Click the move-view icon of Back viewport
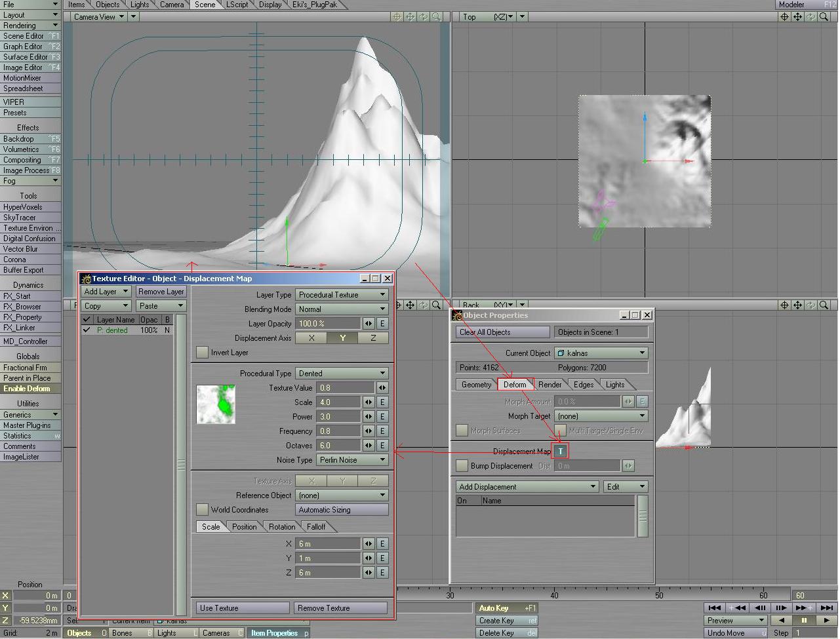 797,305
